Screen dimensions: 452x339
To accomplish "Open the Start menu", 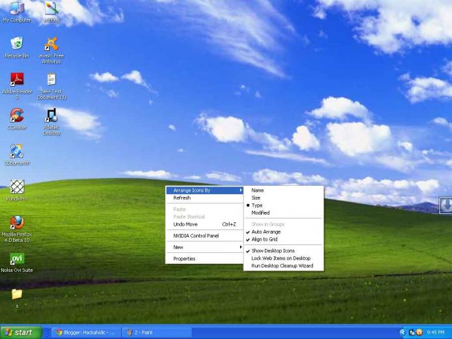I will [21, 332].
